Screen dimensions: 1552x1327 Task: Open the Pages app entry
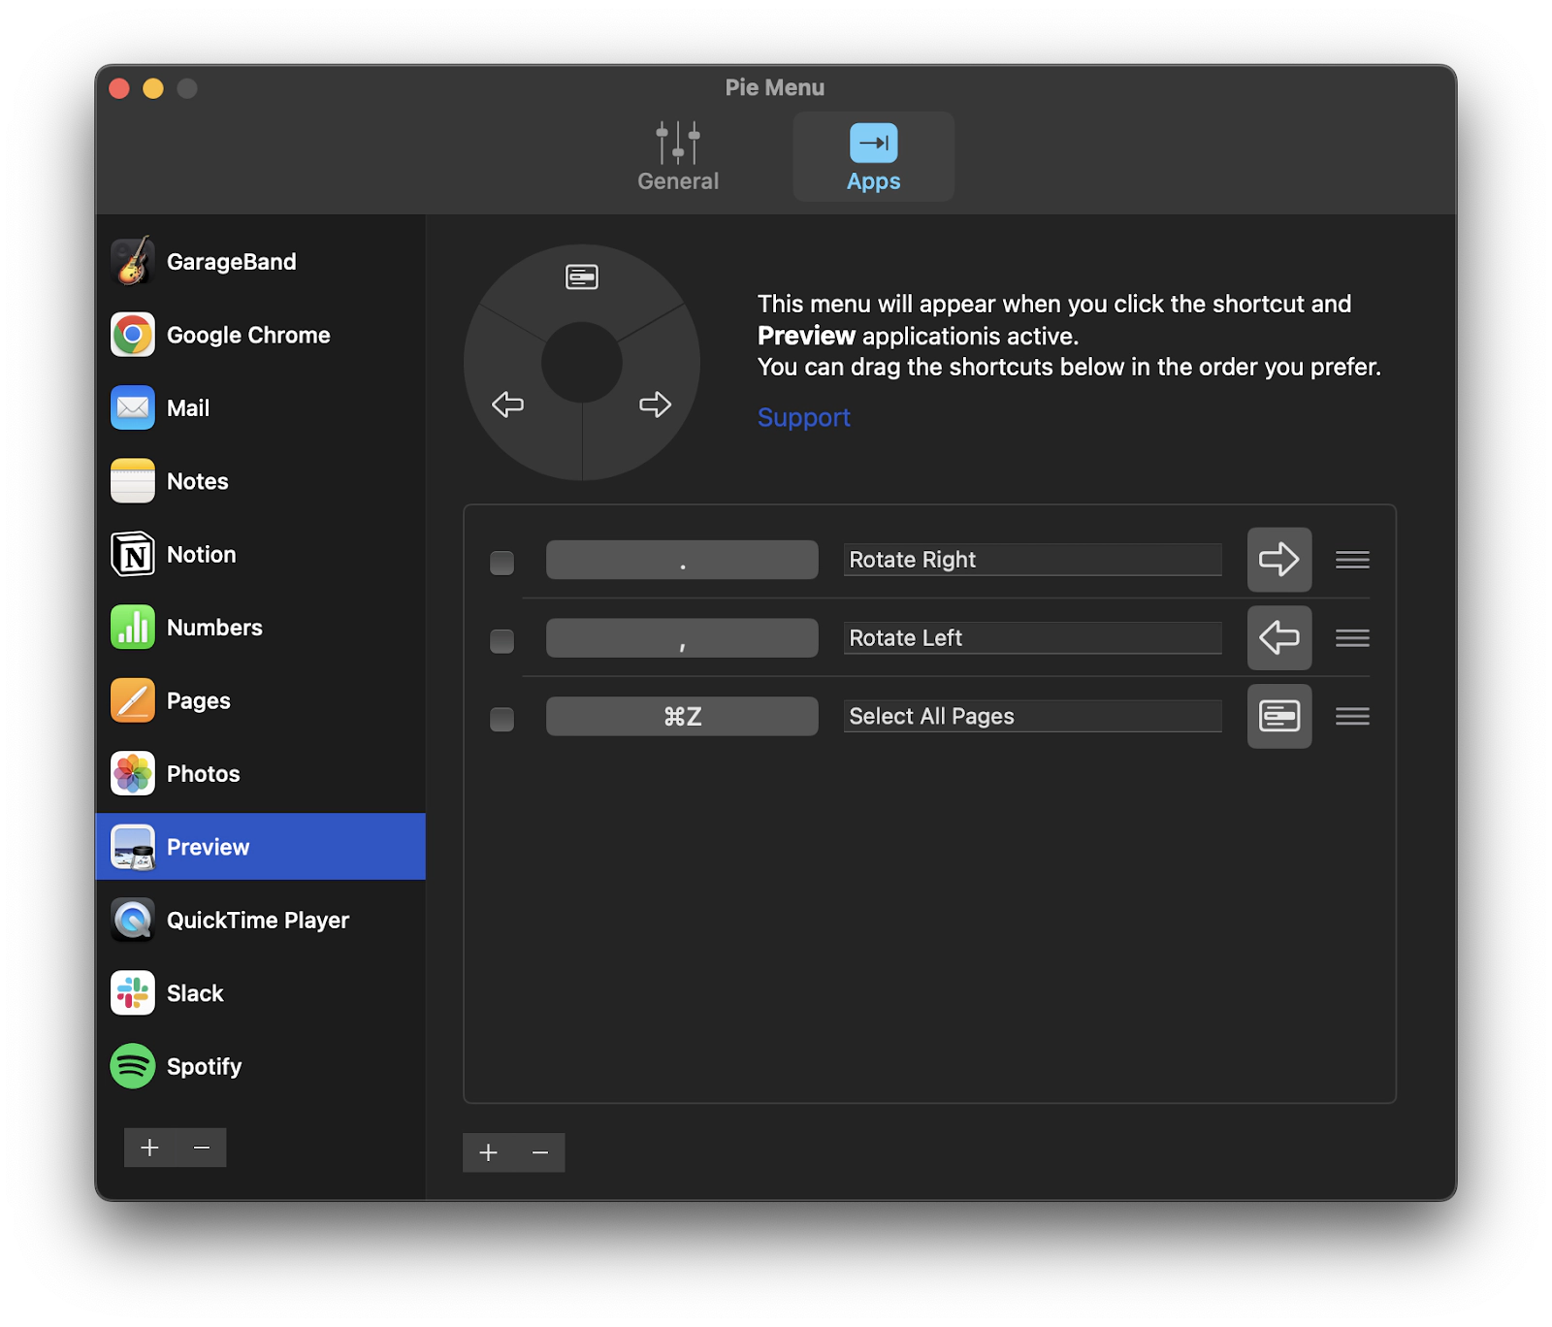click(260, 700)
